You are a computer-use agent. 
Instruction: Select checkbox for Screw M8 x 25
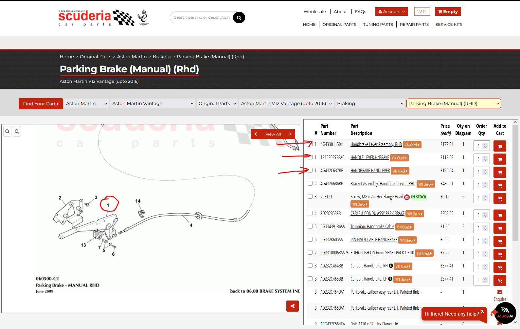310,197
